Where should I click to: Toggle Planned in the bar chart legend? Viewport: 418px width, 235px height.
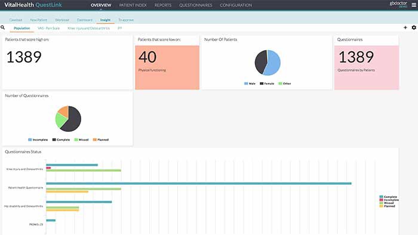coord(388,206)
